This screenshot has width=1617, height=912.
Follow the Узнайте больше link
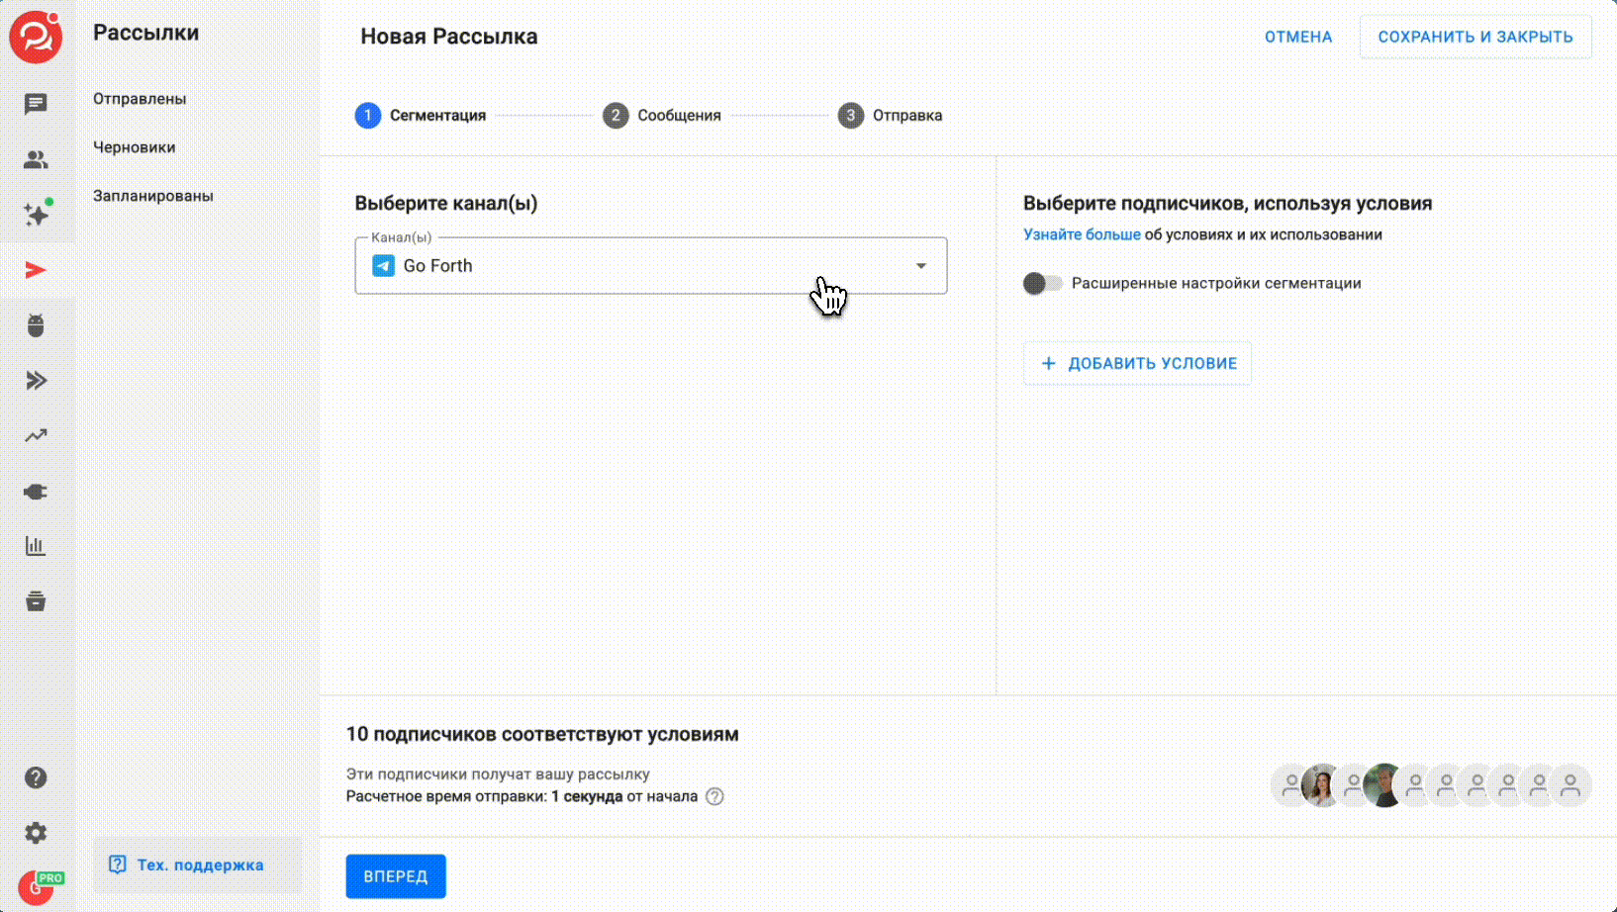click(1081, 234)
